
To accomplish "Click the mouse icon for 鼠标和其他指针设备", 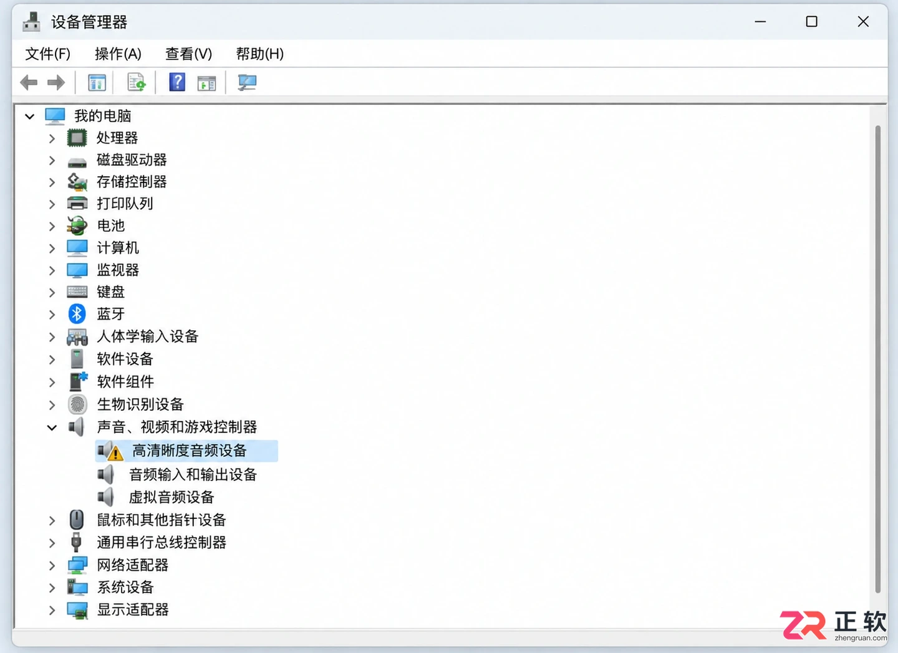I will [77, 520].
